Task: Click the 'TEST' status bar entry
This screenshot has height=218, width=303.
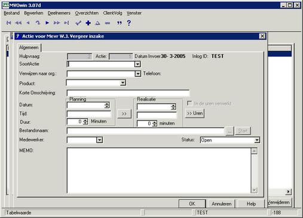Action: (202, 213)
